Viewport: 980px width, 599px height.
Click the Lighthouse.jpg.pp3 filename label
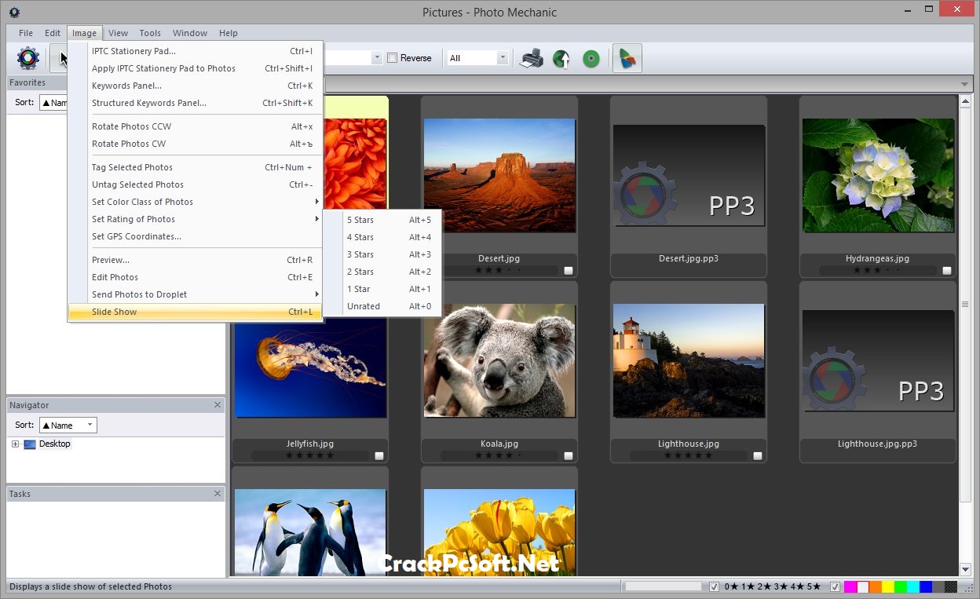point(877,444)
